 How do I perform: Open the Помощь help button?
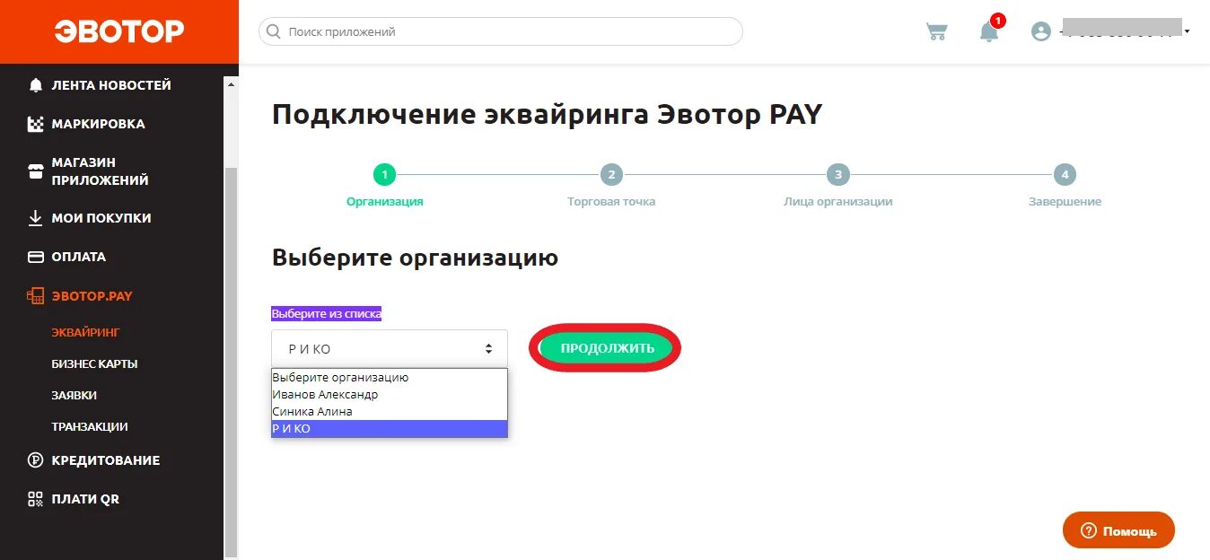pos(1118,530)
